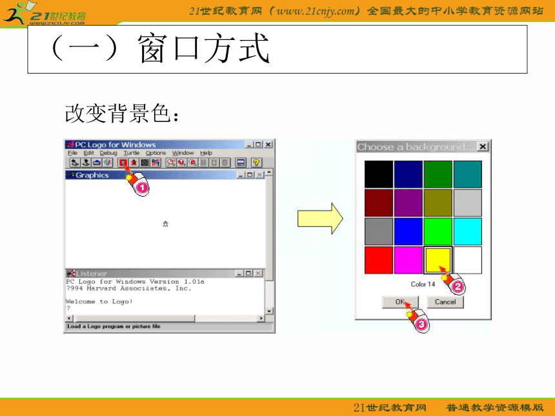Click the yellow question mark help icon
The height and width of the screenshot is (416, 555).
(256, 163)
